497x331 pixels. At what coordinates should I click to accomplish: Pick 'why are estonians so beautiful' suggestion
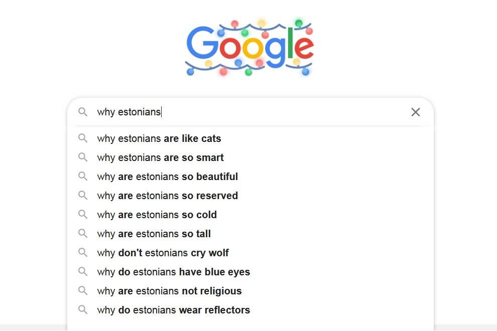pyautogui.click(x=251, y=177)
